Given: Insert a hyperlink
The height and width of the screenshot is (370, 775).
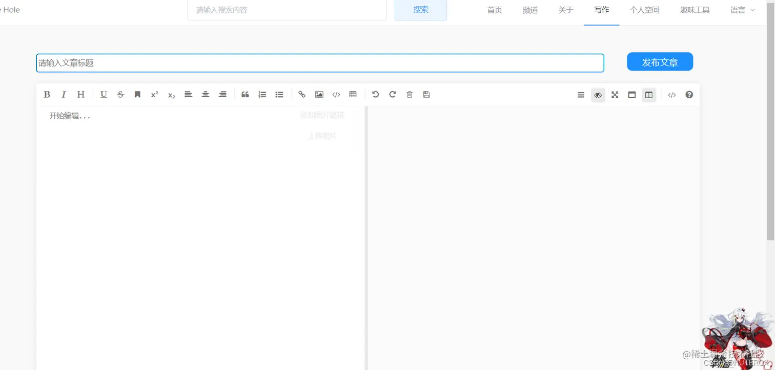Looking at the screenshot, I should coord(302,94).
